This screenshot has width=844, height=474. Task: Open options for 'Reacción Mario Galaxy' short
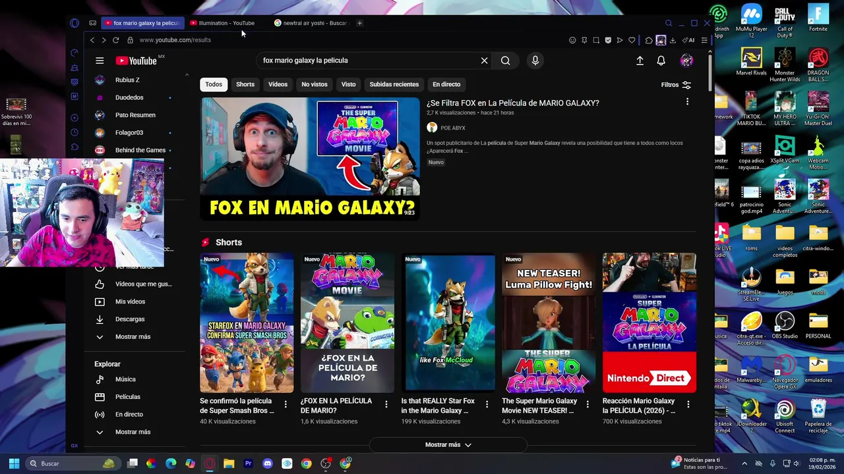click(688, 404)
